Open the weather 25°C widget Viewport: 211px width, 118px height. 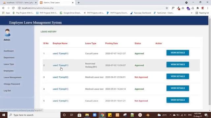tap(162, 115)
